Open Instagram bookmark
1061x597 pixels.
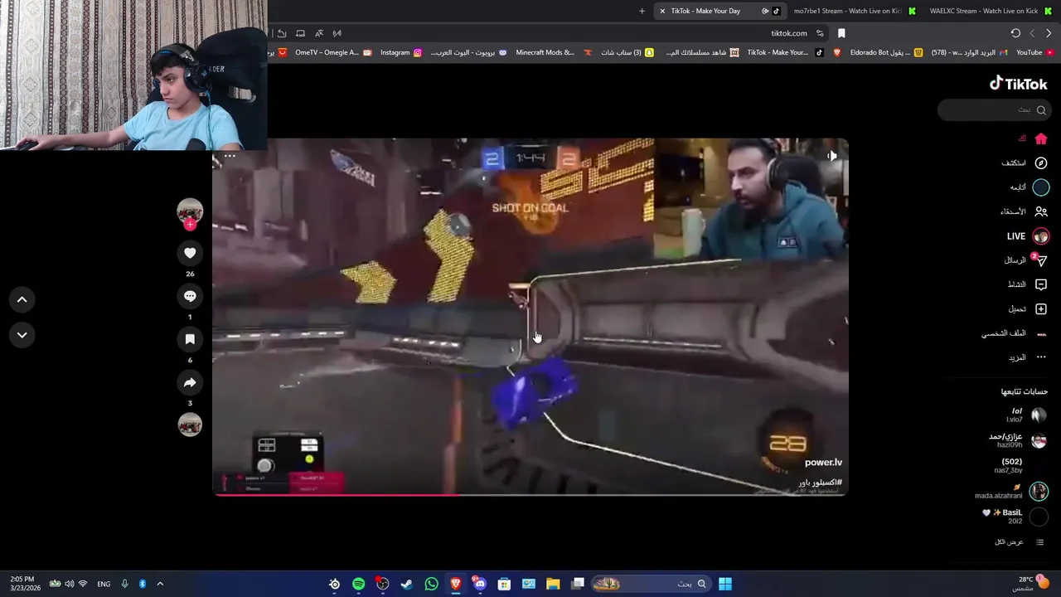pos(401,52)
